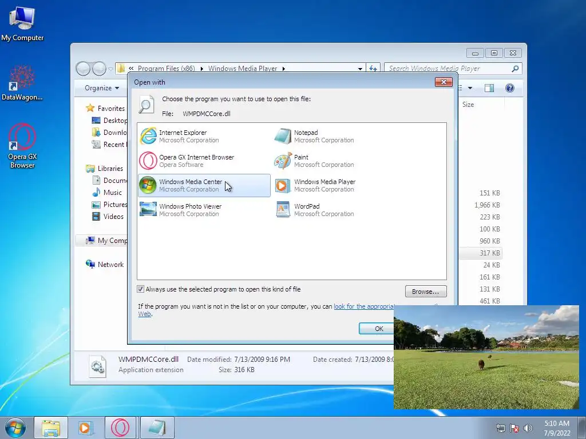Pick Windows Photo Viewer from the list
The image size is (586, 439).
204,210
